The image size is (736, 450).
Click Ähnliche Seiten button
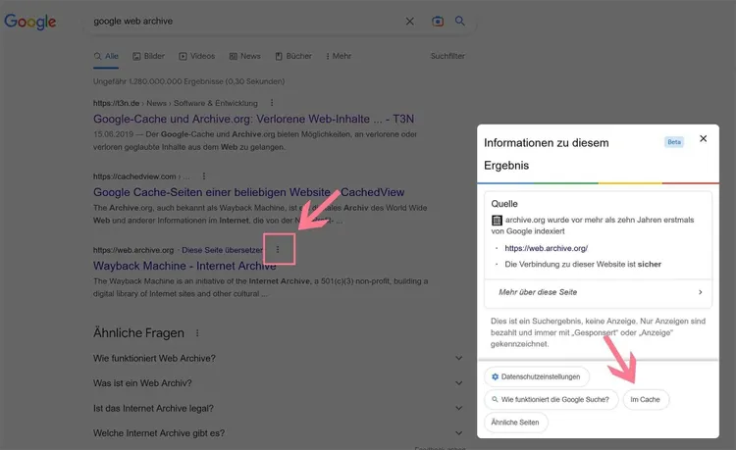tap(515, 423)
